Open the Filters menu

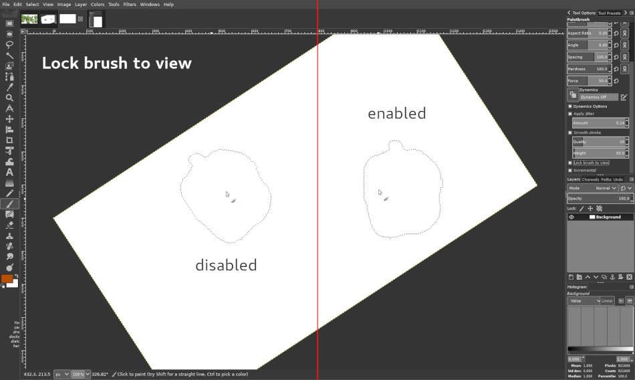(x=130, y=5)
